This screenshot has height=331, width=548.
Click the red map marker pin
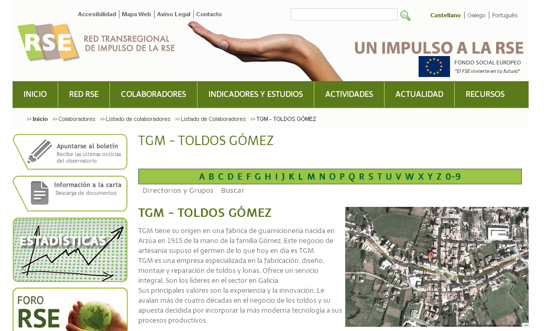coord(431,256)
